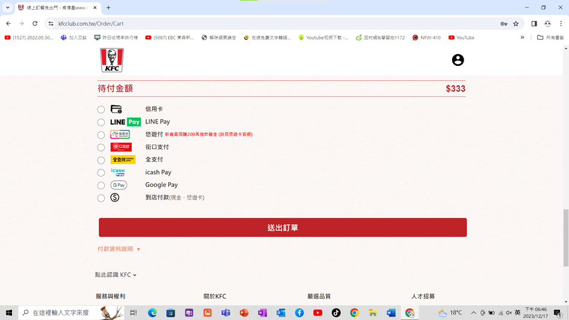Screen dimensions: 569x320
Task: Click the 悠遊付 red promotion text
Action: (208, 134)
